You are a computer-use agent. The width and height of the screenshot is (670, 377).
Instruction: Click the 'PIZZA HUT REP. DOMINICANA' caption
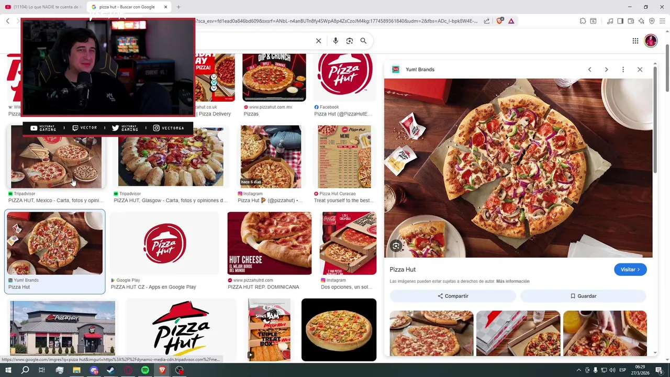[x=263, y=287]
